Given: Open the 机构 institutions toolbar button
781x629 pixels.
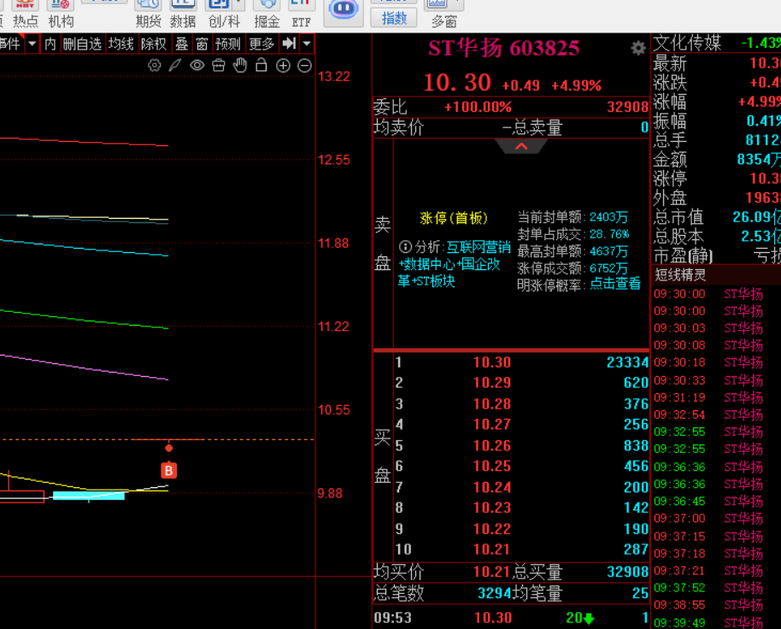Looking at the screenshot, I should [61, 14].
